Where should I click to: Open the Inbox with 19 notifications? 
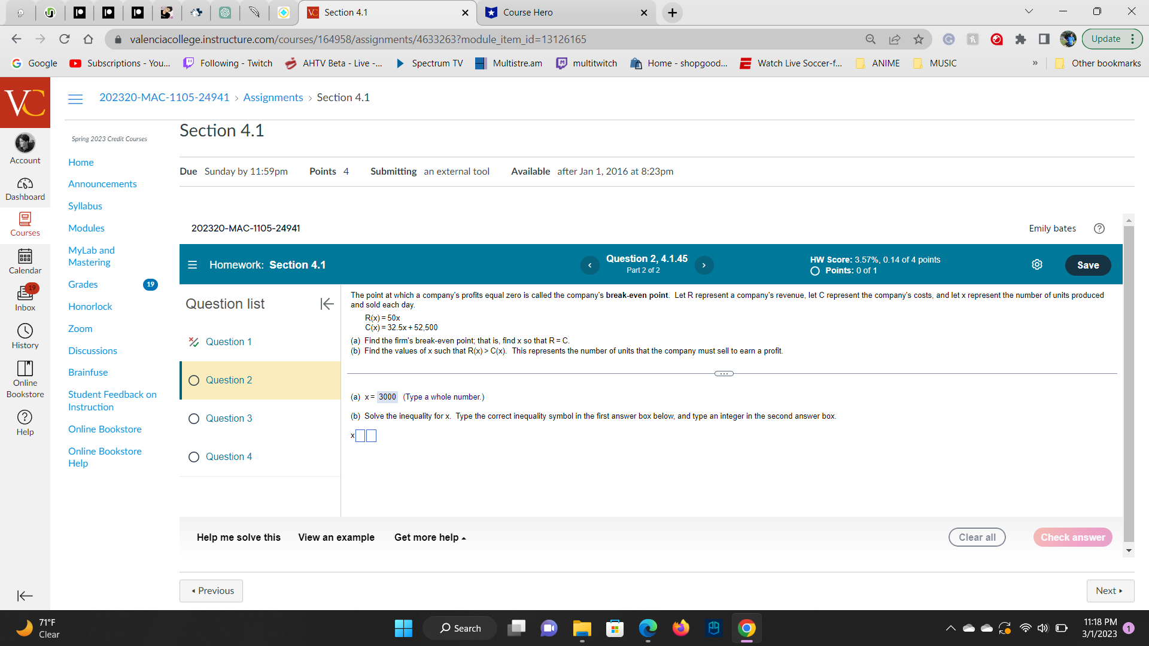tap(25, 298)
